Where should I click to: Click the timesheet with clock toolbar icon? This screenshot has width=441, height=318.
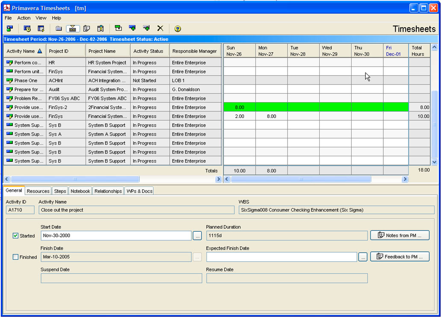(x=27, y=28)
